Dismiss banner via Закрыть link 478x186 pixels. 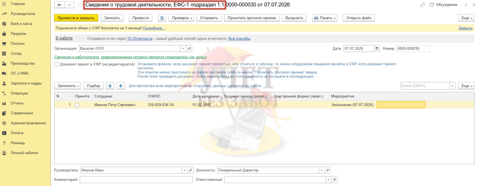tap(465, 28)
